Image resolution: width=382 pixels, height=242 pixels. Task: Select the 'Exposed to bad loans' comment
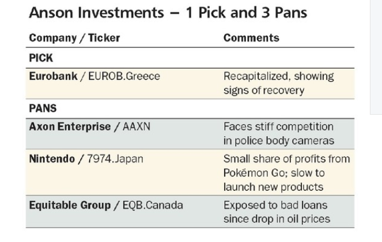pyautogui.click(x=277, y=212)
